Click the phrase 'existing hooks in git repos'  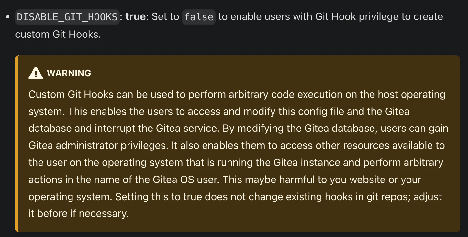pos(337,197)
